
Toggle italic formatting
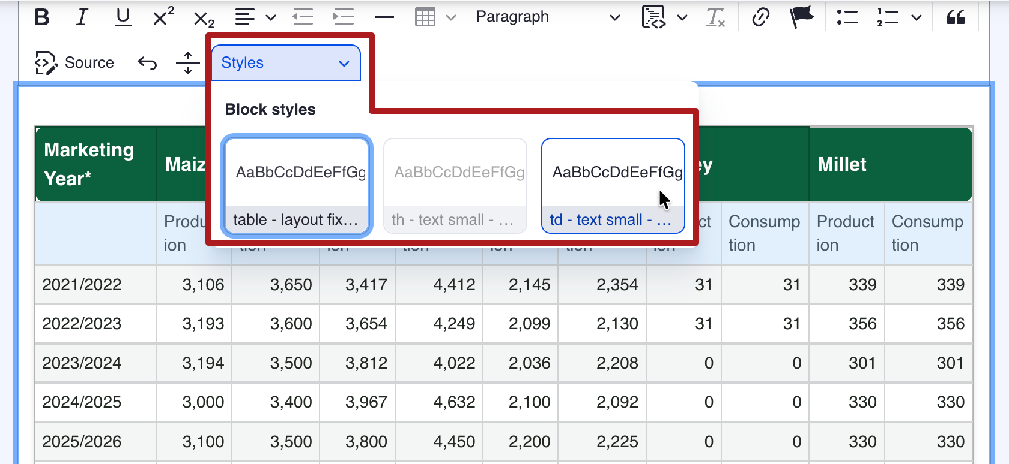pos(82,17)
